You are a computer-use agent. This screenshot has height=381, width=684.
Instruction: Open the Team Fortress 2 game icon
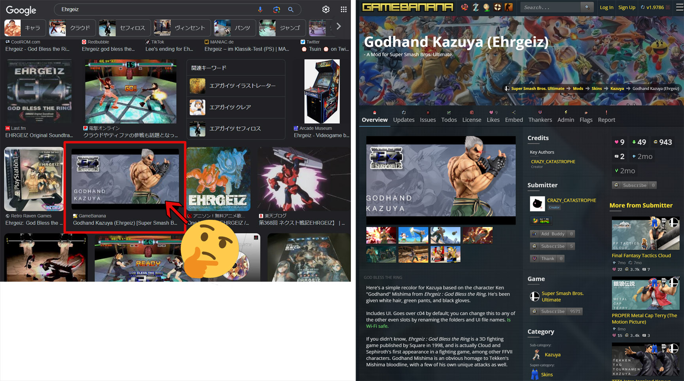click(x=498, y=7)
